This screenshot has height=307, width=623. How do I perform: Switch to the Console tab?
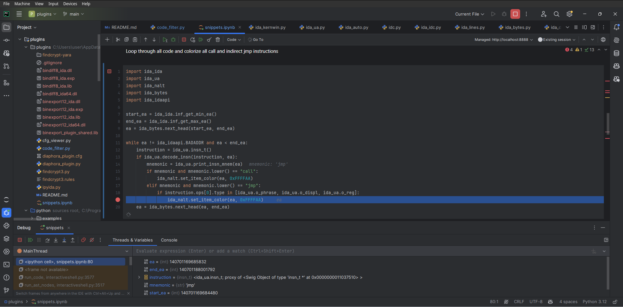169,240
